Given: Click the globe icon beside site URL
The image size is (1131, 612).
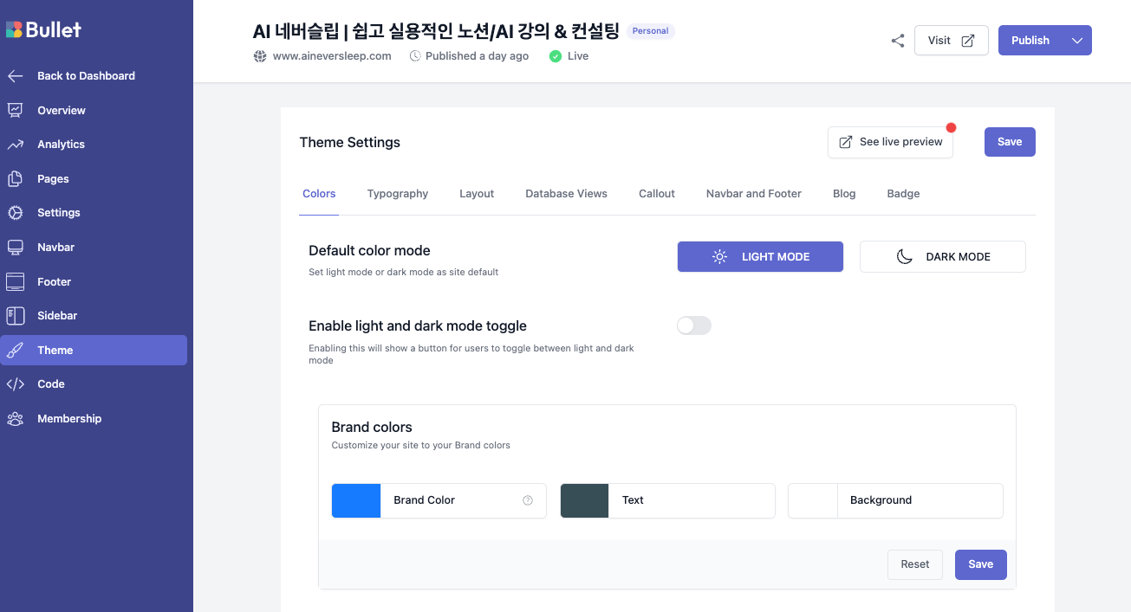Looking at the screenshot, I should click(x=260, y=56).
